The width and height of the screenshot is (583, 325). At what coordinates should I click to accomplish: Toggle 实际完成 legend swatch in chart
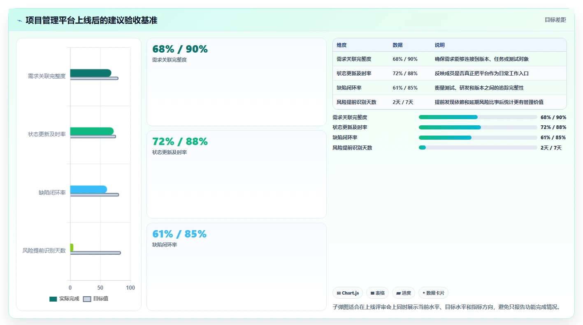click(x=53, y=299)
